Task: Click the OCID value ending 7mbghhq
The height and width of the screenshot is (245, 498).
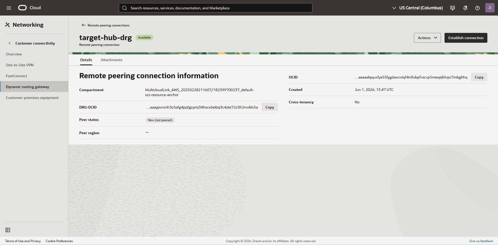Action: coord(411,77)
